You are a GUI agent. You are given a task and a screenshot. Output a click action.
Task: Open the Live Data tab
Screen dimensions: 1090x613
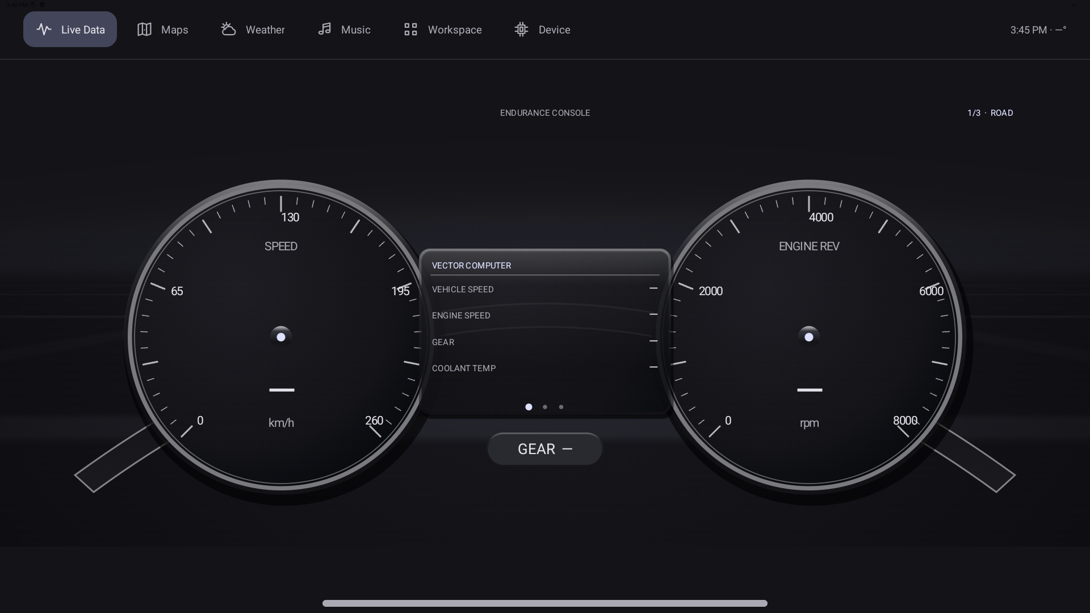point(70,30)
